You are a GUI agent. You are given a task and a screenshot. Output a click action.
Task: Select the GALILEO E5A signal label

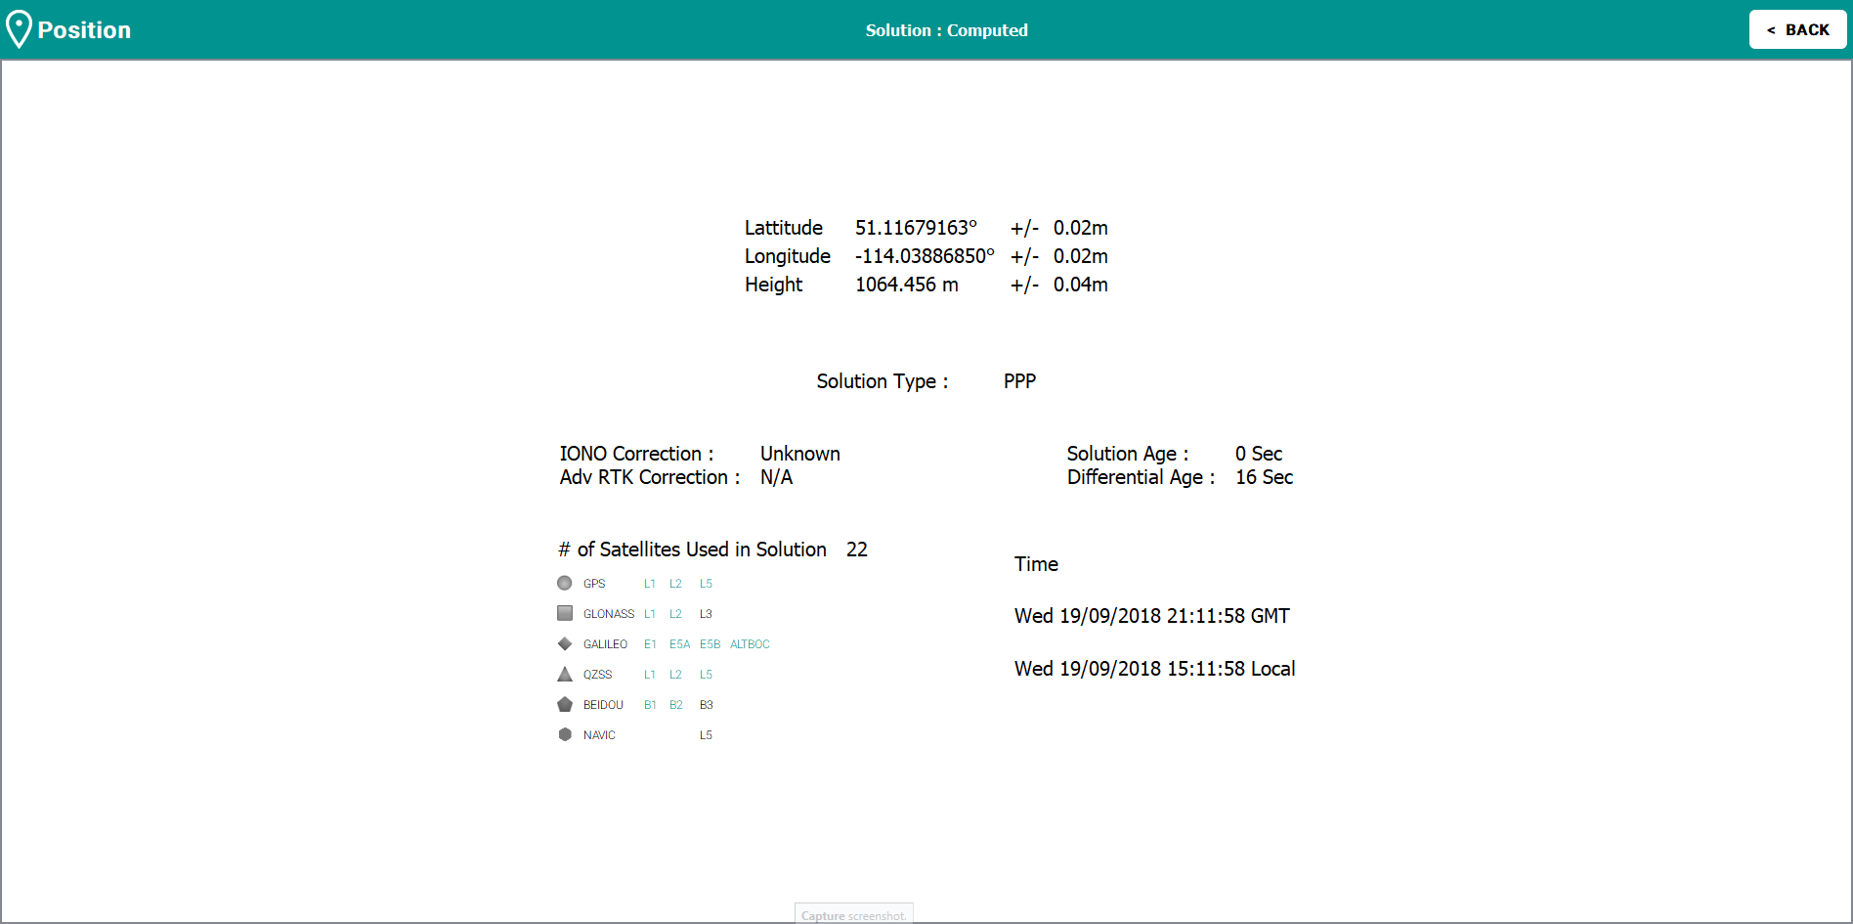pyautogui.click(x=679, y=644)
